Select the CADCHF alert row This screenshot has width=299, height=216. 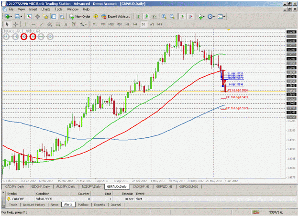pyautogui.click(x=151, y=199)
